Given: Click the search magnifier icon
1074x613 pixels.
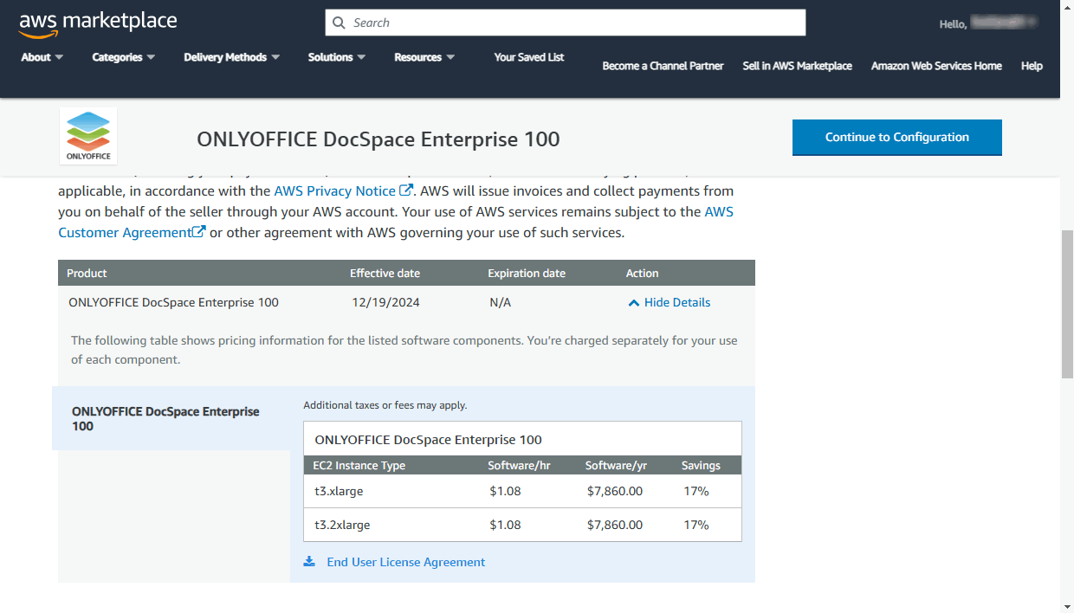Looking at the screenshot, I should pos(339,23).
